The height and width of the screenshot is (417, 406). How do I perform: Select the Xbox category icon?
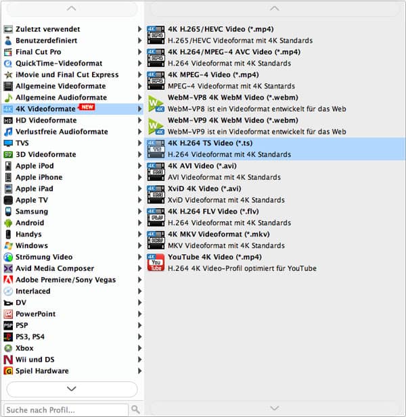(x=8, y=348)
